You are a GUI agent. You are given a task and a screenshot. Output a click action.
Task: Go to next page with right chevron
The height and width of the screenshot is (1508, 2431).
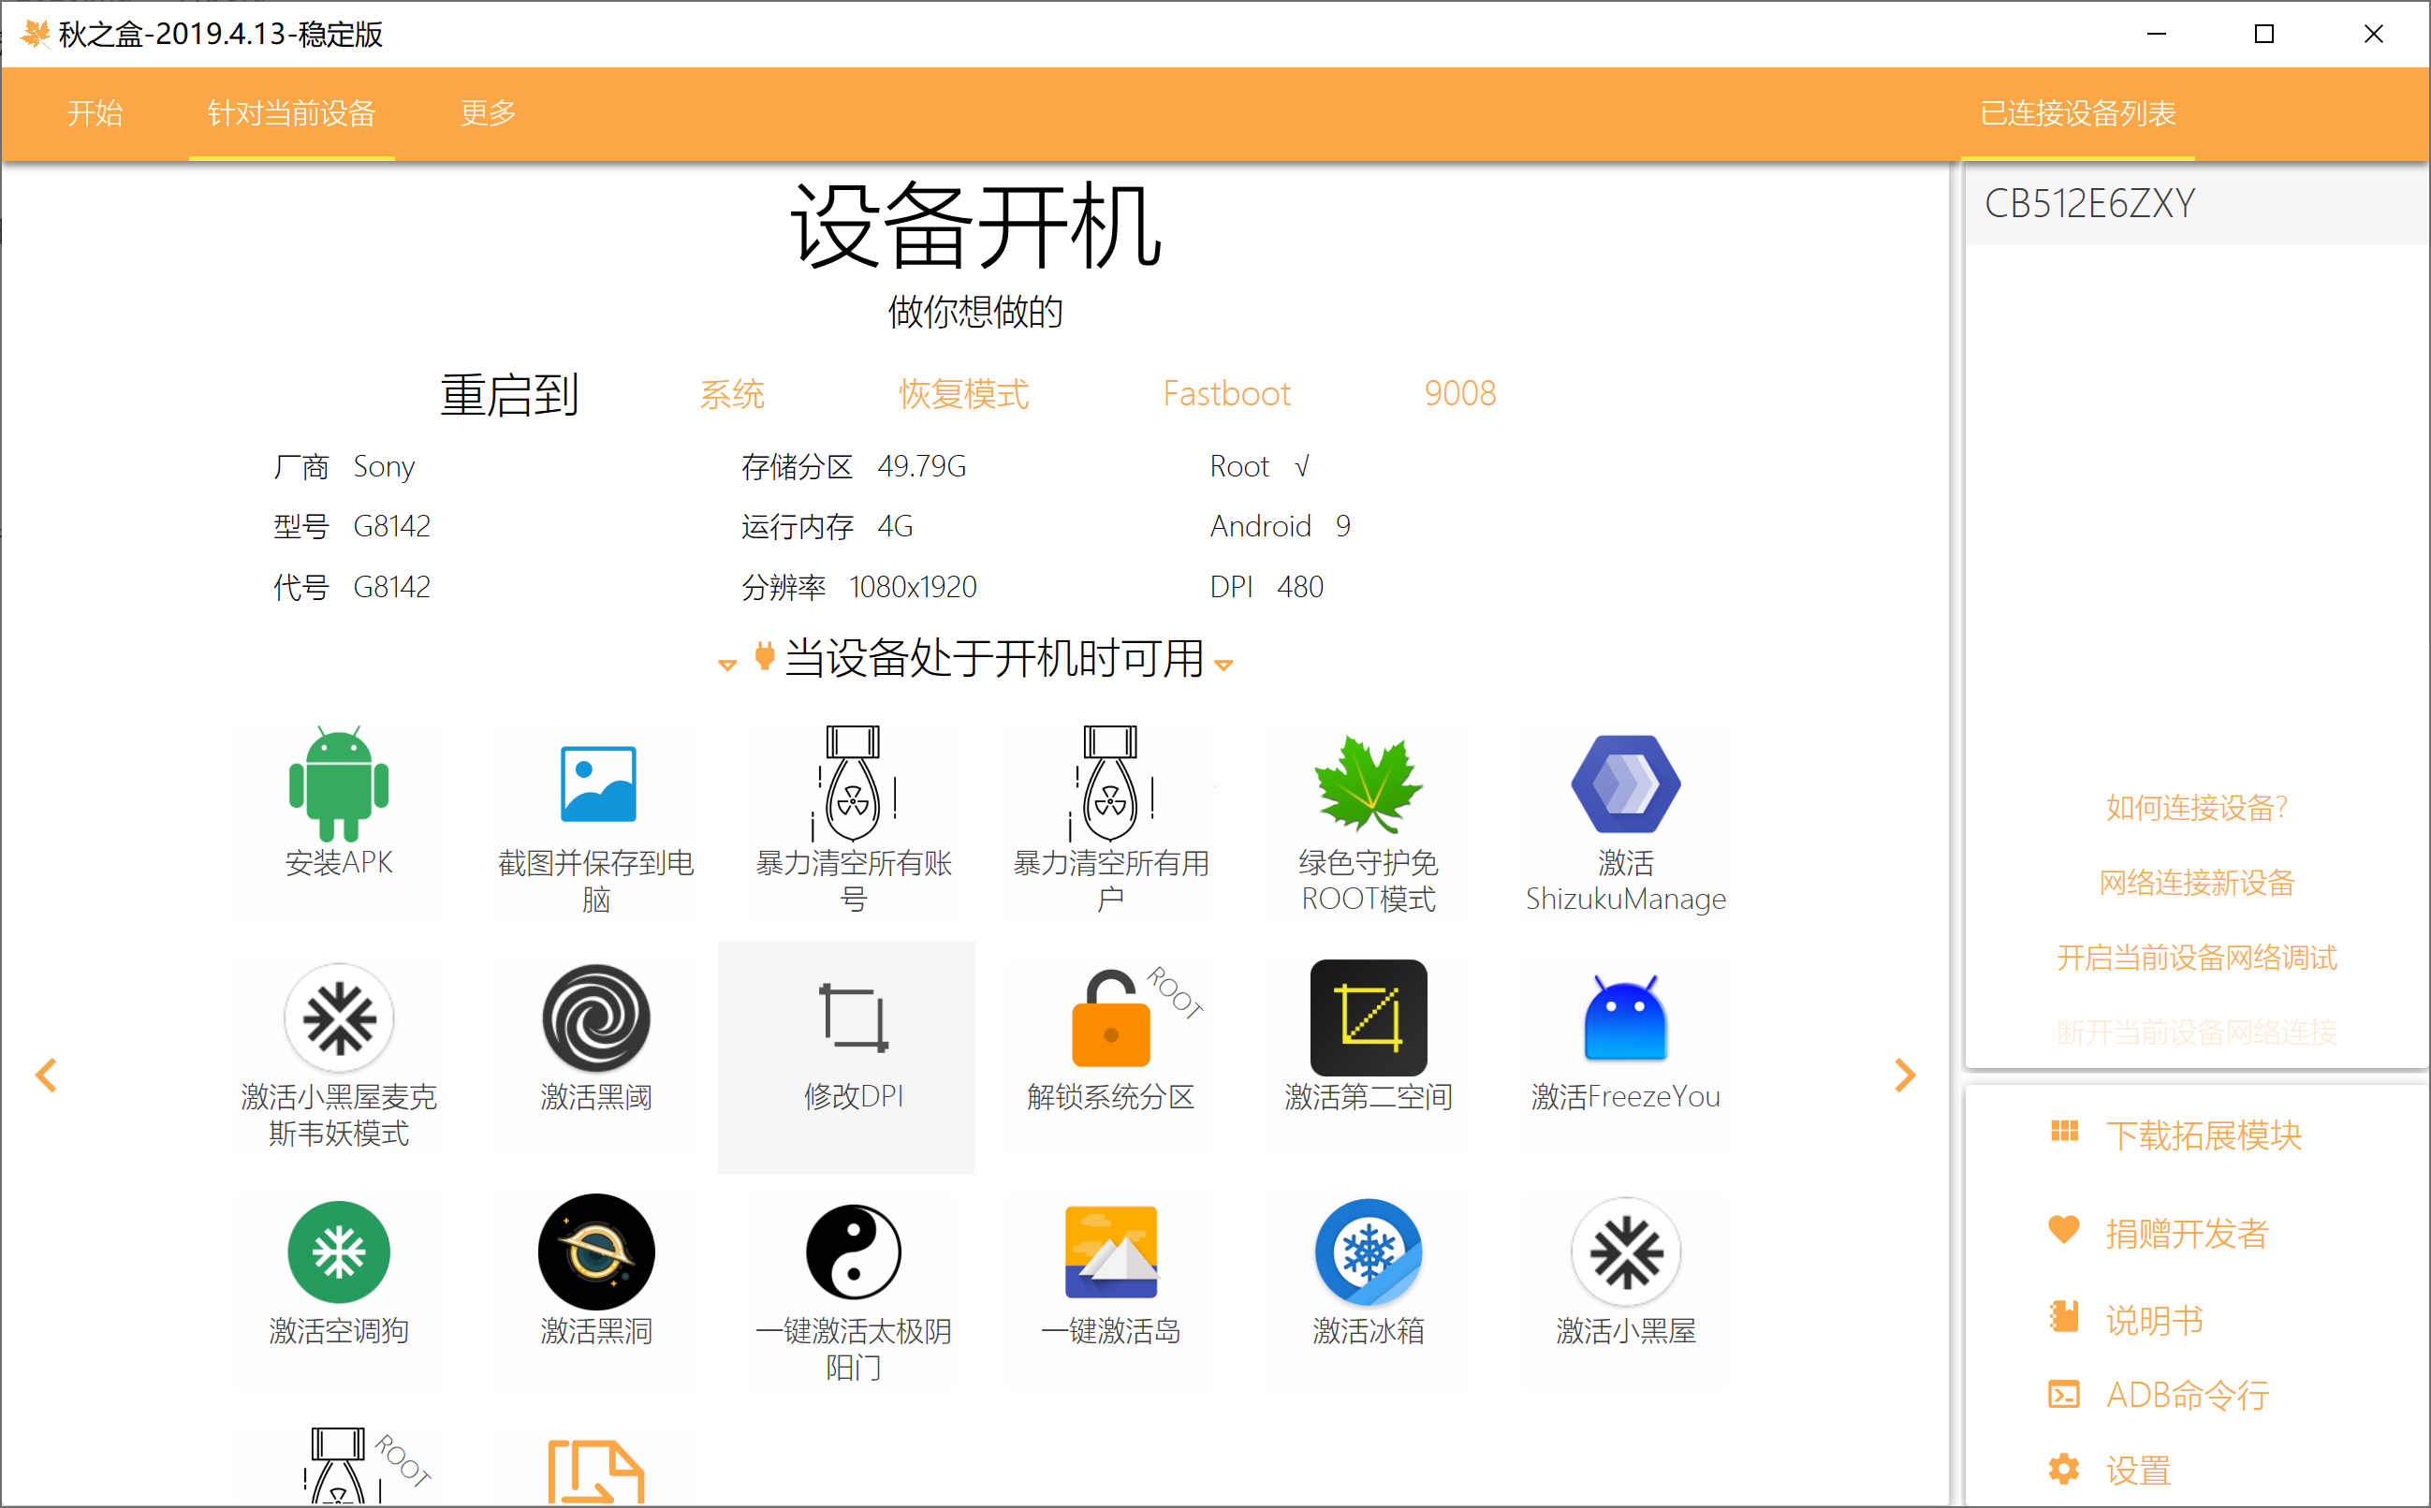point(1905,1076)
